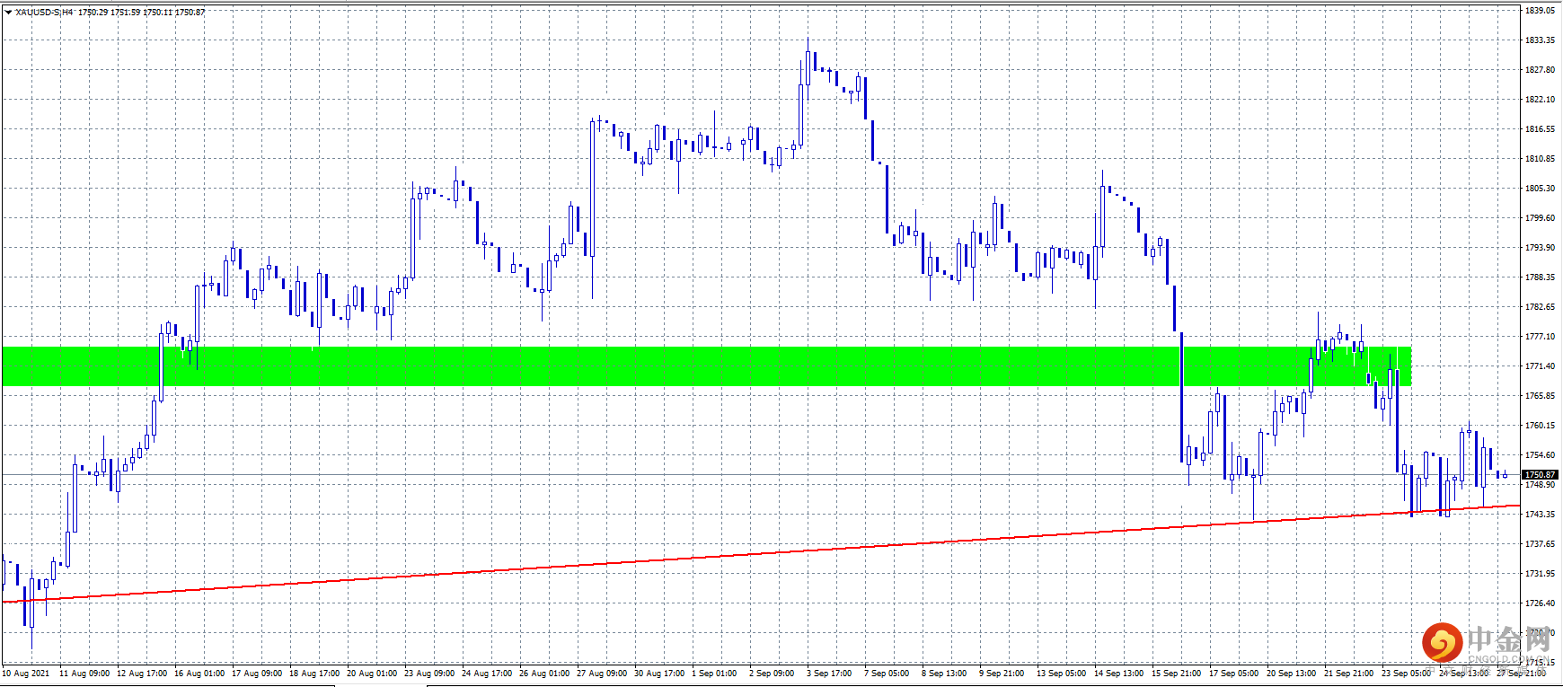Screen dimensions: 1563x687
Task: Click the 21 Sep 21:00 time label
Action: [x=1349, y=674]
